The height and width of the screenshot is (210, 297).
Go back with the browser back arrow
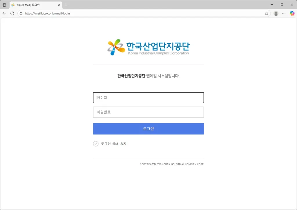4,13
